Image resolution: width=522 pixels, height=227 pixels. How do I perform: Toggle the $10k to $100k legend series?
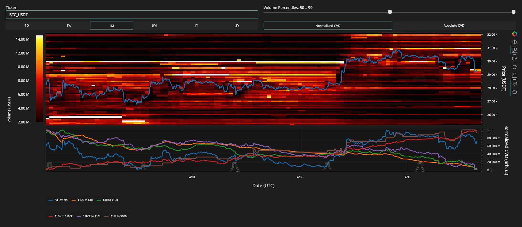click(61, 216)
